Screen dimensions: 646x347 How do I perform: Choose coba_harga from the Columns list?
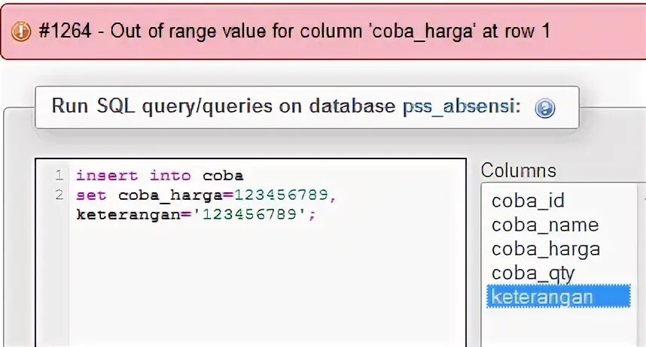(x=545, y=249)
